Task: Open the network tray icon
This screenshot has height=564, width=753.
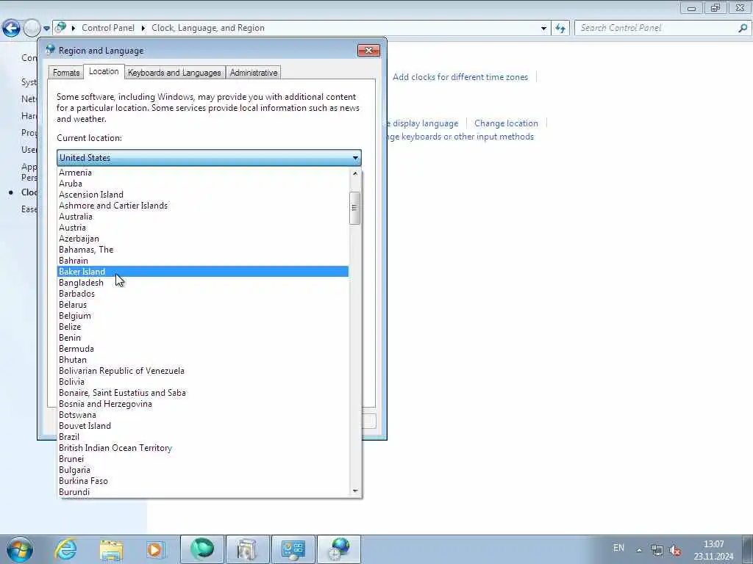Action: tap(657, 551)
